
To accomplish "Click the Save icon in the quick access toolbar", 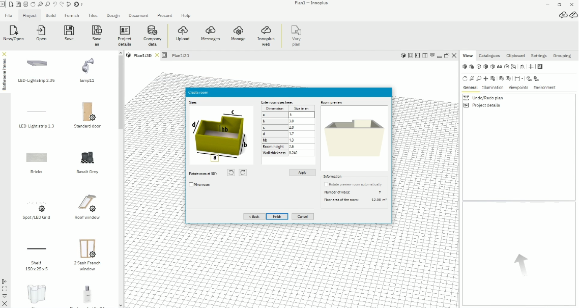I will pos(18,4).
